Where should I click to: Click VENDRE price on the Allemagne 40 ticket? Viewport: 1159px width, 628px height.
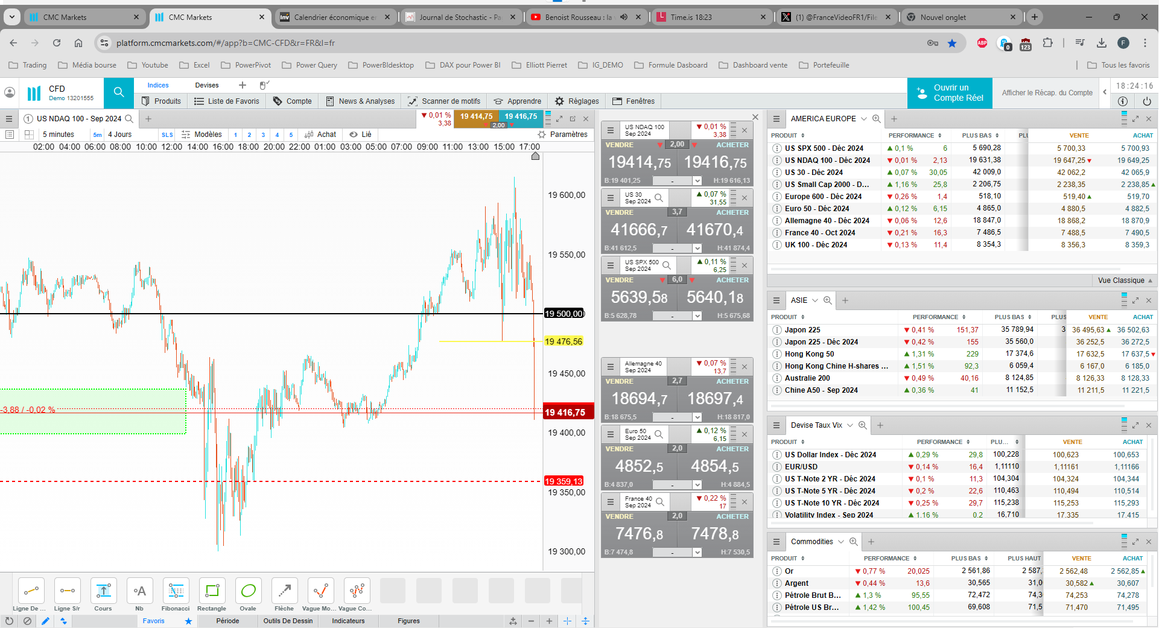639,399
